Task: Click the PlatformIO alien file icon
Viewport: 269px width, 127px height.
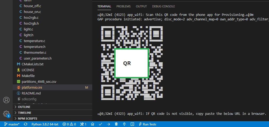Action: pyautogui.click(x=19, y=87)
